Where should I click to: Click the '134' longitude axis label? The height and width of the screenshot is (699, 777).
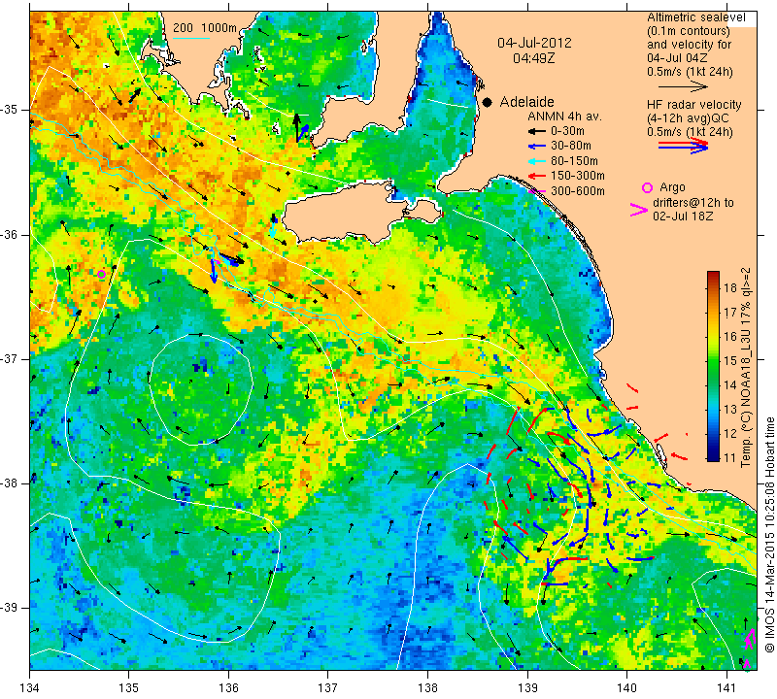coord(30,688)
